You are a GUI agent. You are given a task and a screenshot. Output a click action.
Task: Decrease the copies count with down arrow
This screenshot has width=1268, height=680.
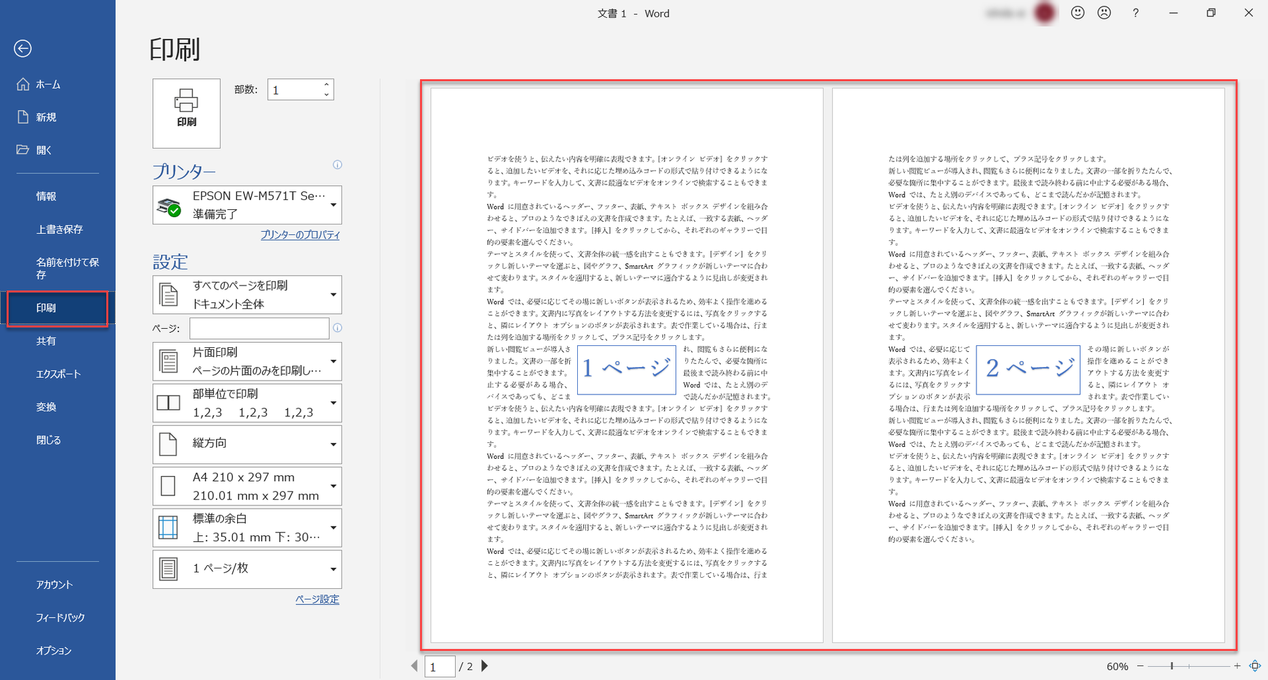tap(326, 95)
